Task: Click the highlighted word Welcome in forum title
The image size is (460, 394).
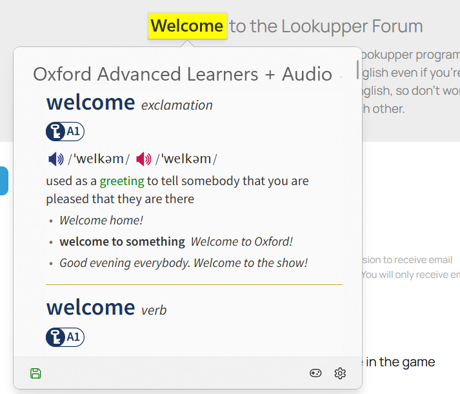Action: [187, 26]
